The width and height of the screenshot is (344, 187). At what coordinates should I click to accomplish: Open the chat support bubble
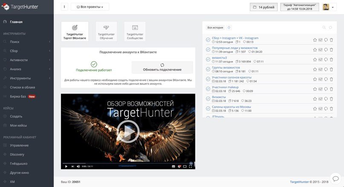pos(335,178)
